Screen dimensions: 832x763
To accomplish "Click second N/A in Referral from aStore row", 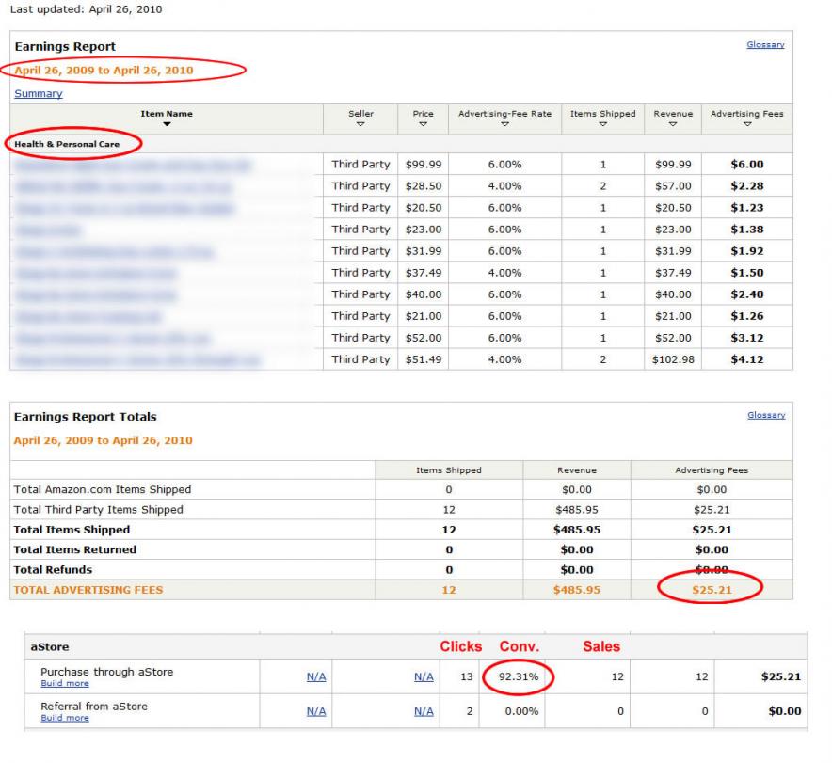I will [x=424, y=711].
